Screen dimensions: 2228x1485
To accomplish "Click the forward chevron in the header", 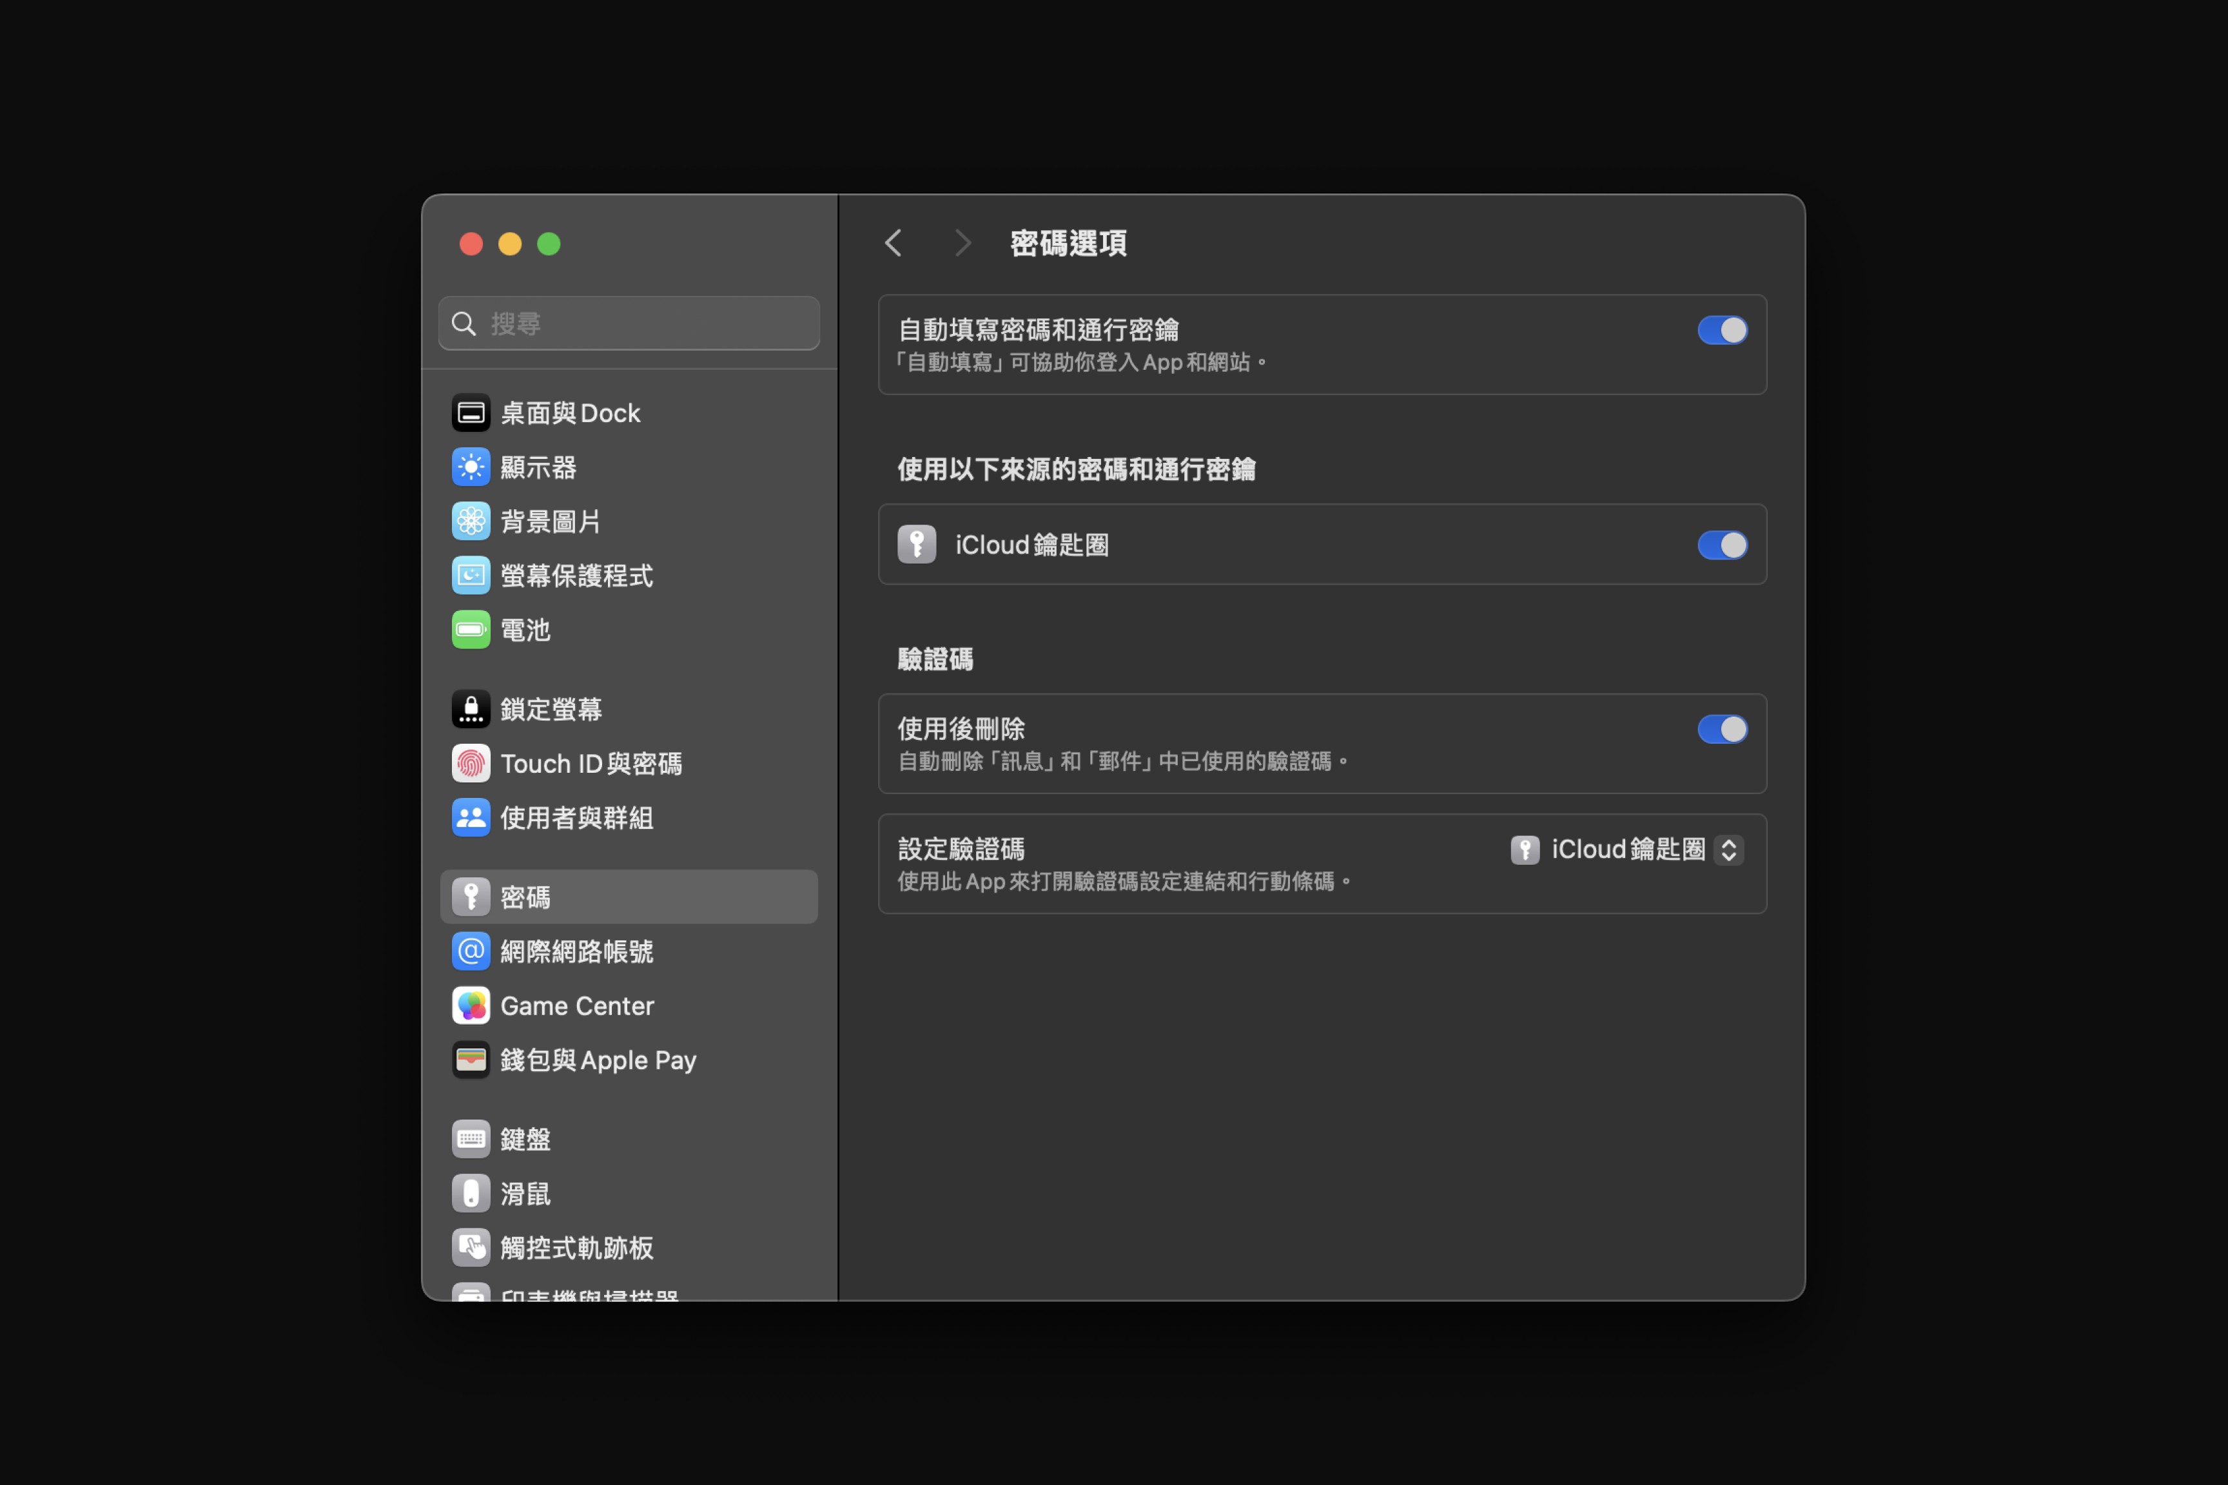I will point(963,244).
